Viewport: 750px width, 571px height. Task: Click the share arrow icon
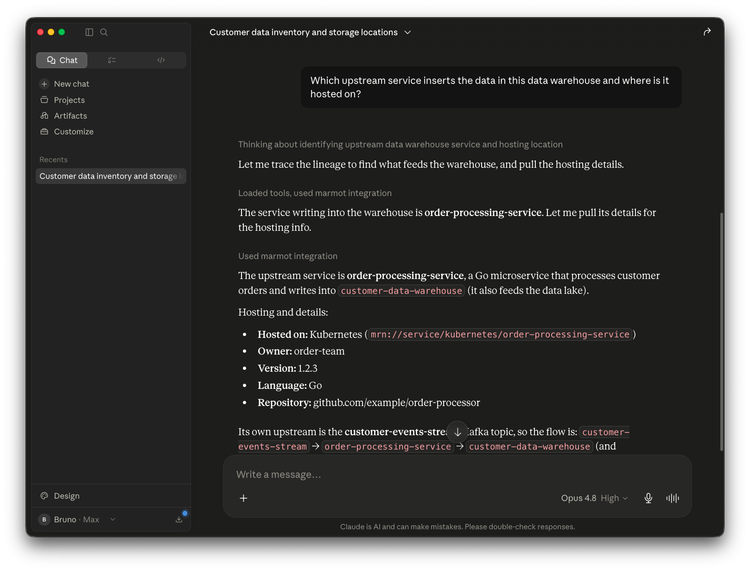(707, 32)
